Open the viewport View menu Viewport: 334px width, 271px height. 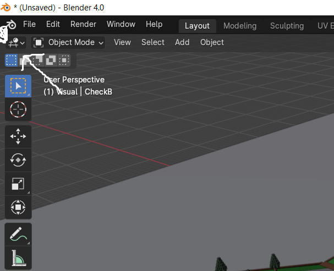click(x=122, y=42)
